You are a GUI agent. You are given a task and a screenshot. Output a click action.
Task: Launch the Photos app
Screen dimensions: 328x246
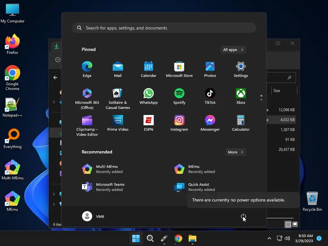point(210,70)
